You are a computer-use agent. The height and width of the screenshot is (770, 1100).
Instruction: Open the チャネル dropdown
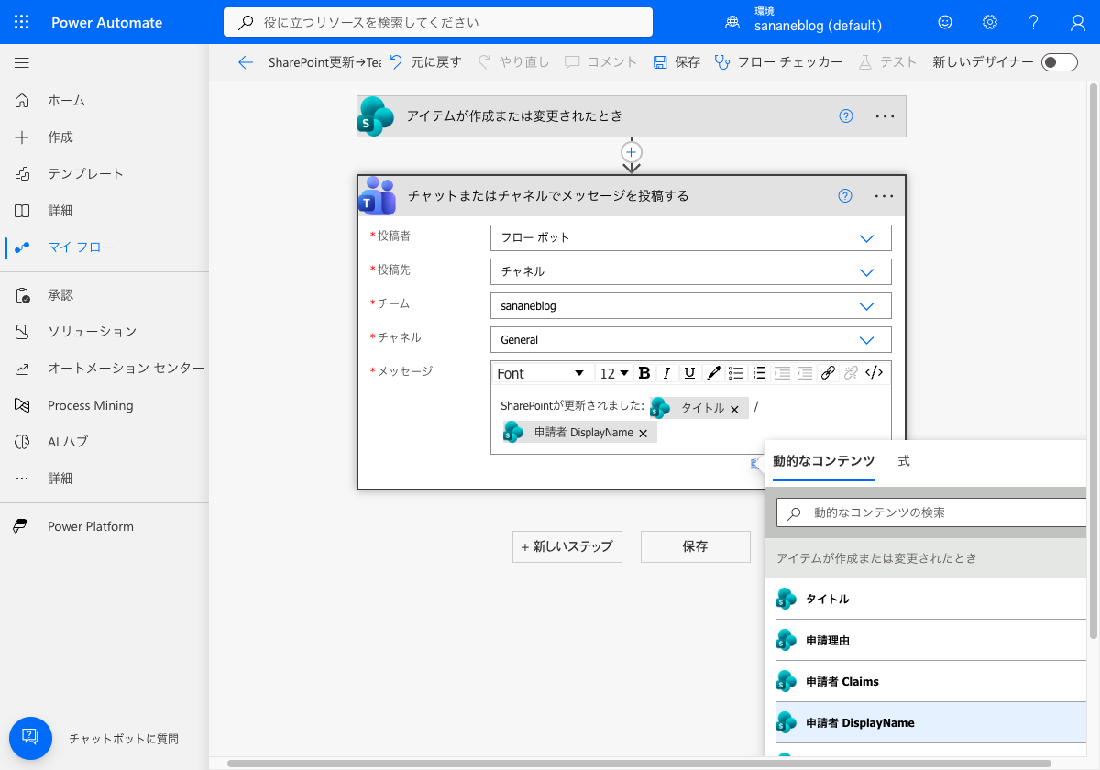[691, 339]
